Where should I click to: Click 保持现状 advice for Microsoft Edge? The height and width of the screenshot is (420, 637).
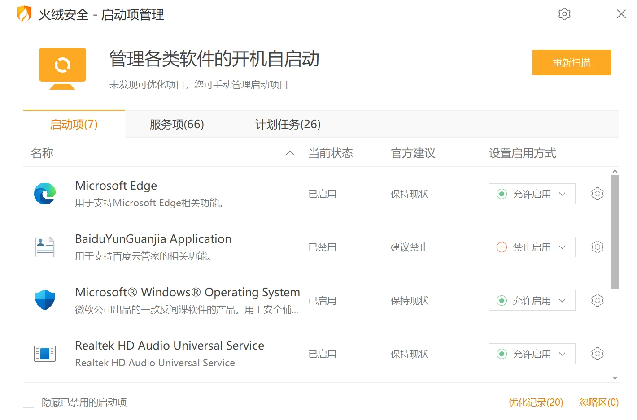(x=410, y=194)
